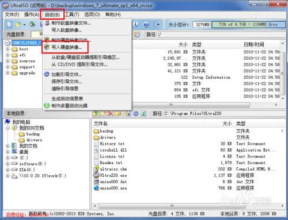This screenshot has width=288, height=220.
Task: Open the 选项(O) menu
Action: [92, 14]
